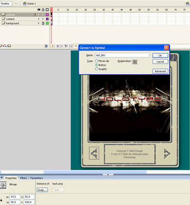Click the horizontal stage scrollbar

click(95, 172)
